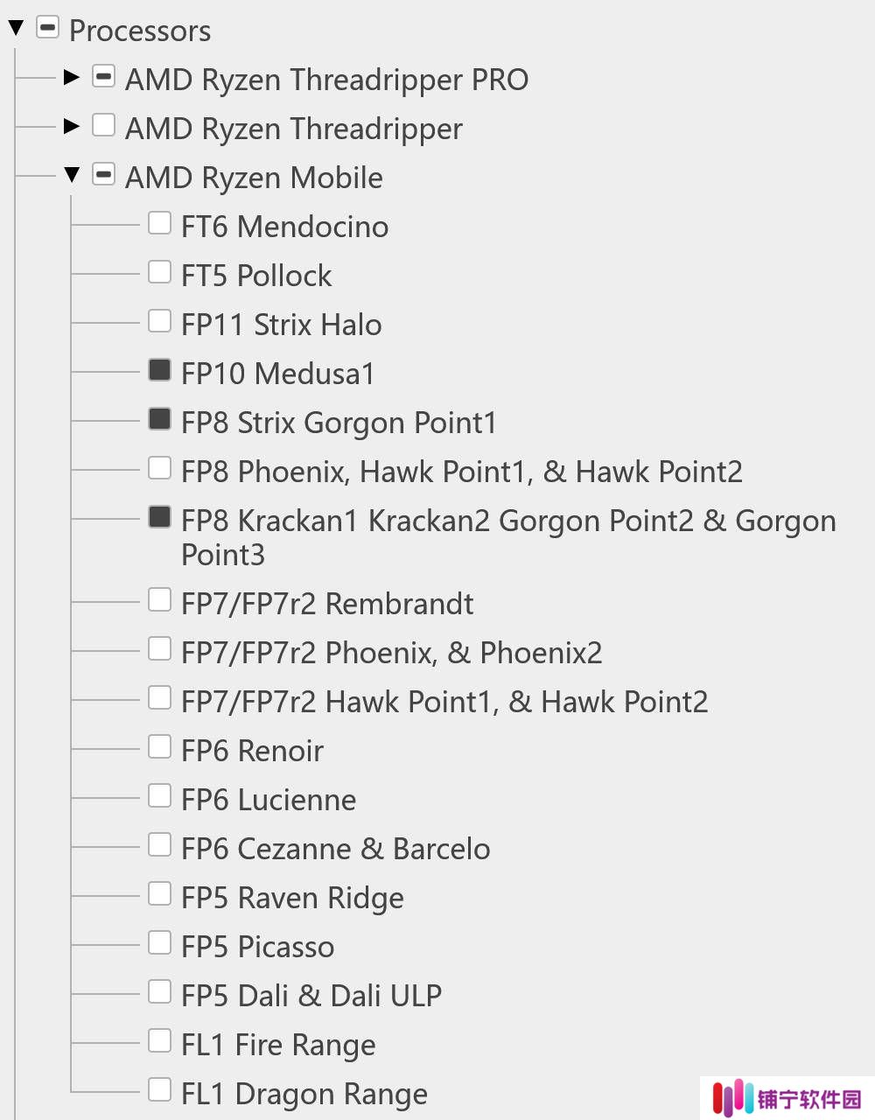Tick the FP7/FP7r2 Rembrandt checkbox
Viewport: 875px width, 1120px height.
159,599
